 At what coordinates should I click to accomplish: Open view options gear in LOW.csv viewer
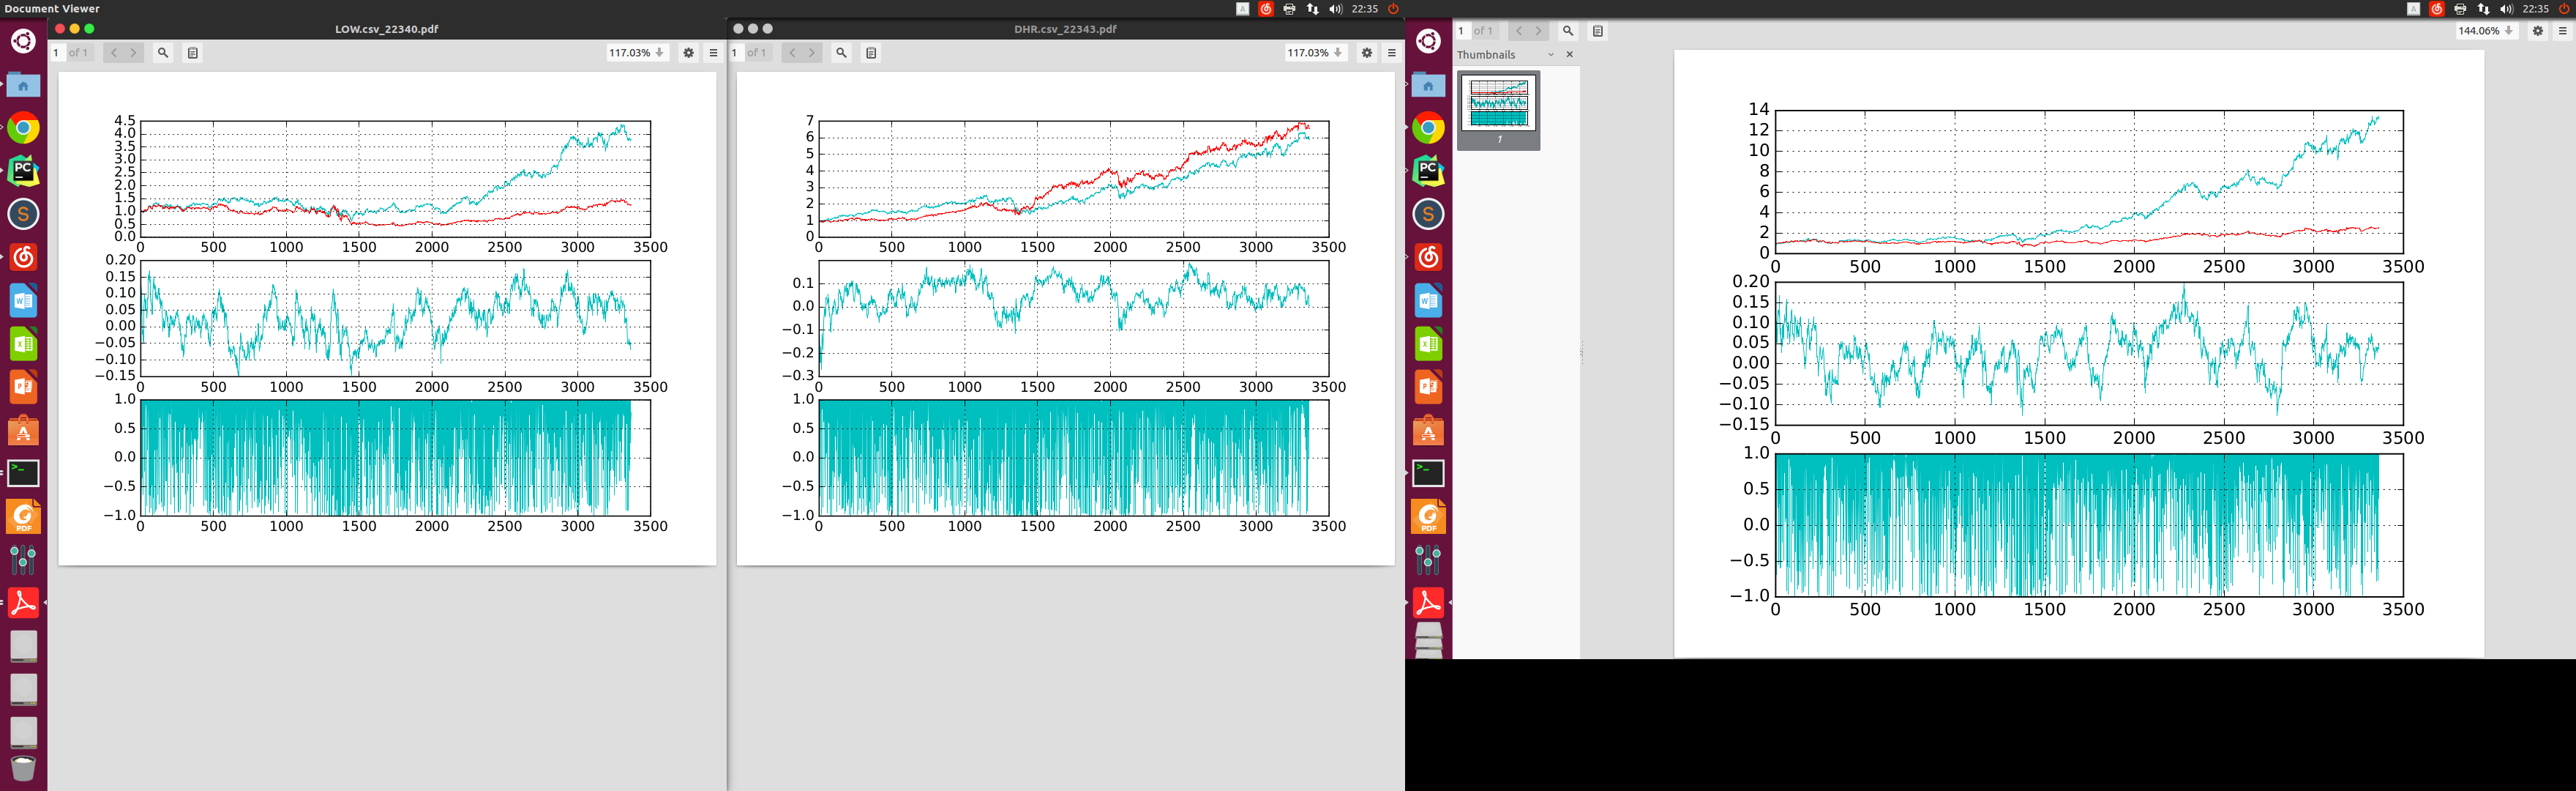pyautogui.click(x=688, y=53)
